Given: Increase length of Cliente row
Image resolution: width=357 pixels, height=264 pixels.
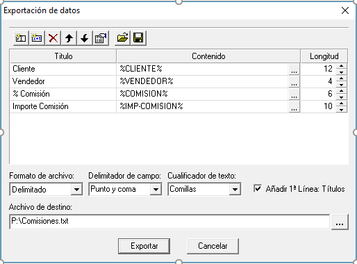Looking at the screenshot, I should [341, 66].
